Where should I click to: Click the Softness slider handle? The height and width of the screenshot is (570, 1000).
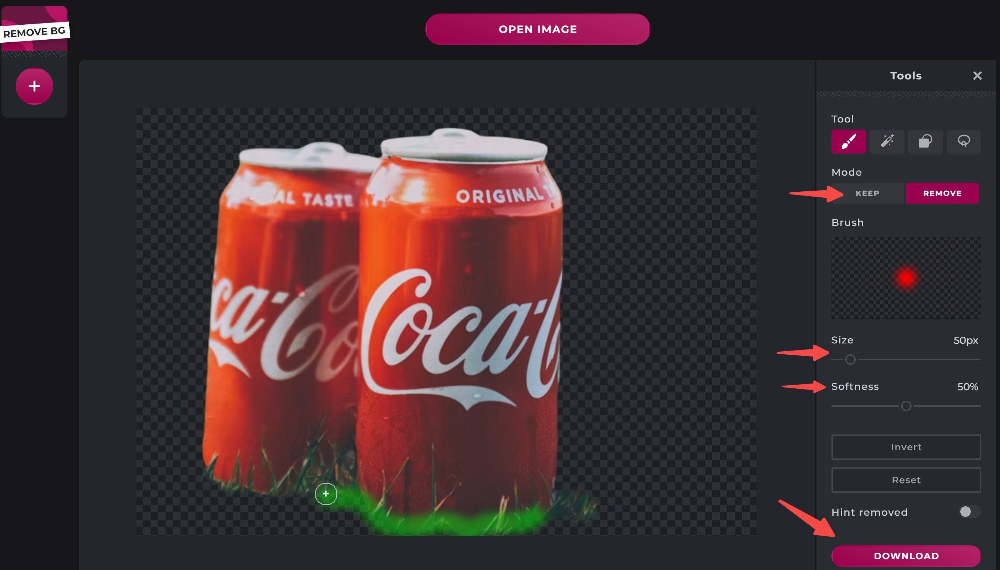906,406
